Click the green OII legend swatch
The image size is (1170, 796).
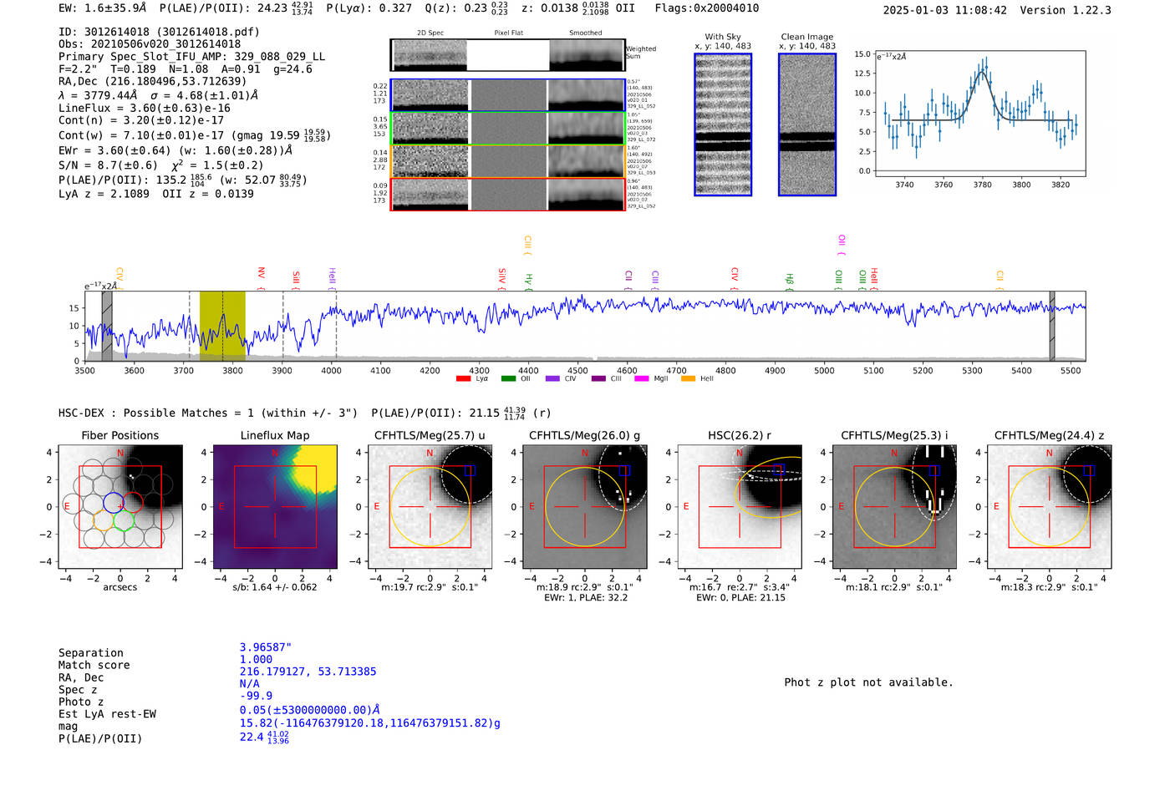tap(508, 378)
